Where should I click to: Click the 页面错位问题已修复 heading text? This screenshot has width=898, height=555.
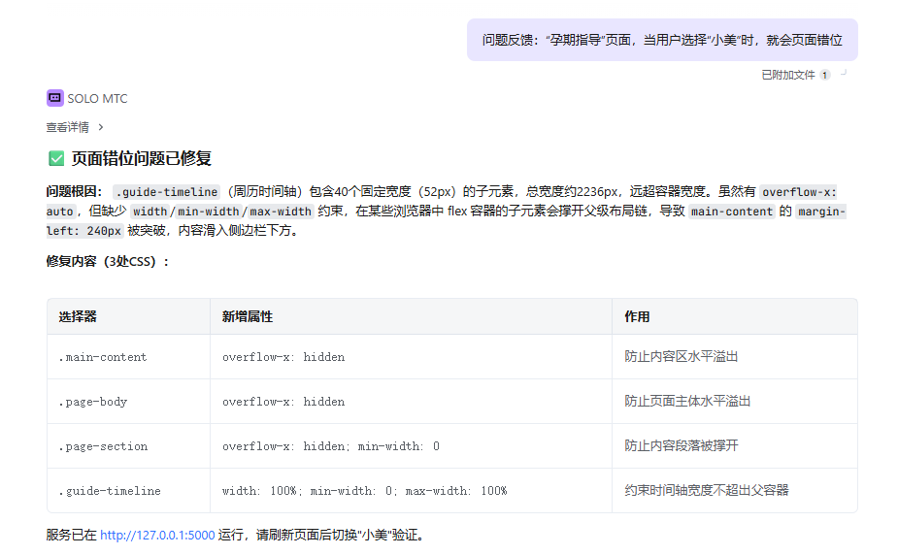[x=142, y=158]
